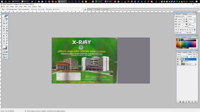Open Layer Comps tab in palette well
This screenshot has height=112, width=200.
tap(105, 10)
